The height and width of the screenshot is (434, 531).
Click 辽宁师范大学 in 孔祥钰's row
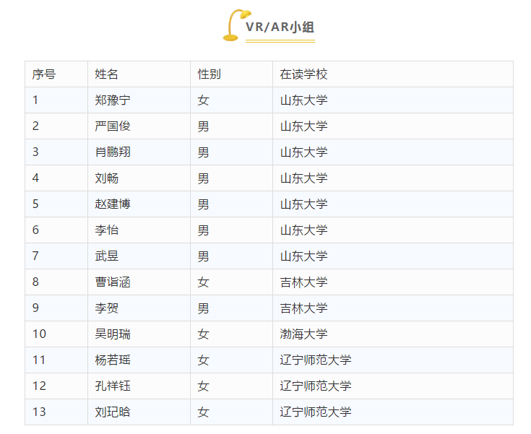coord(316,386)
